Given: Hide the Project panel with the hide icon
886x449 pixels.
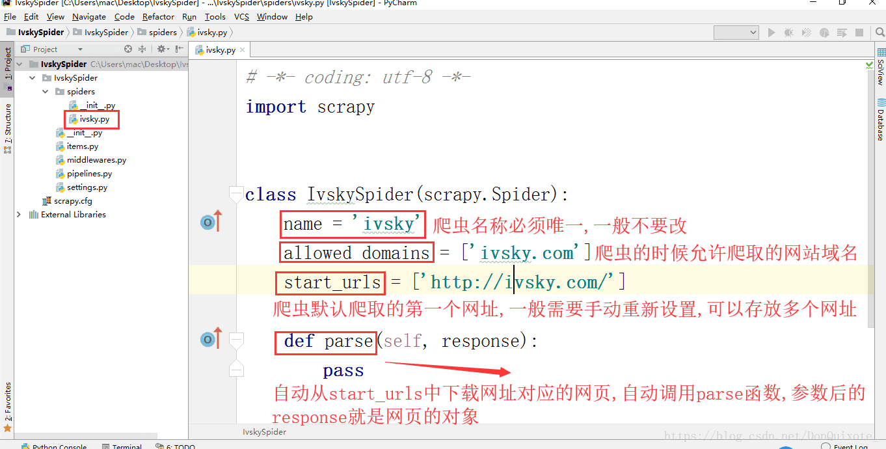Looking at the screenshot, I should click(179, 49).
